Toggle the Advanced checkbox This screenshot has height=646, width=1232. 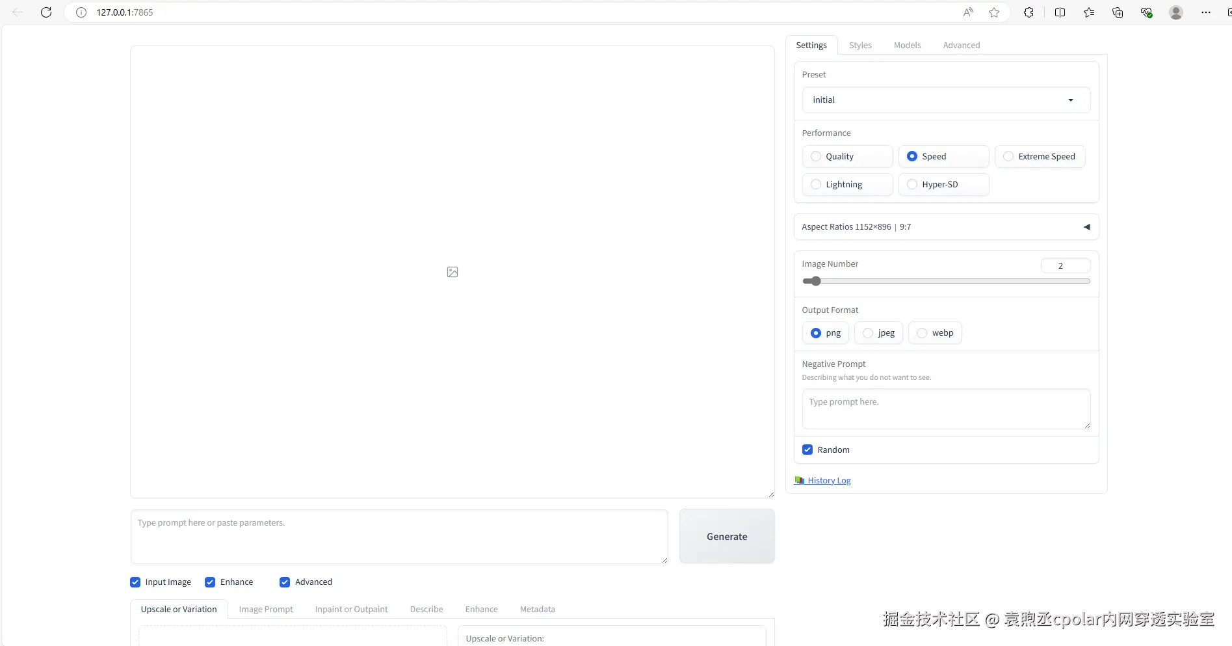click(285, 582)
